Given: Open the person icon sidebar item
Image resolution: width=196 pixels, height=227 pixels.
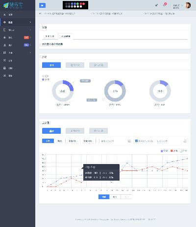Looking at the screenshot, I should coord(18,45).
